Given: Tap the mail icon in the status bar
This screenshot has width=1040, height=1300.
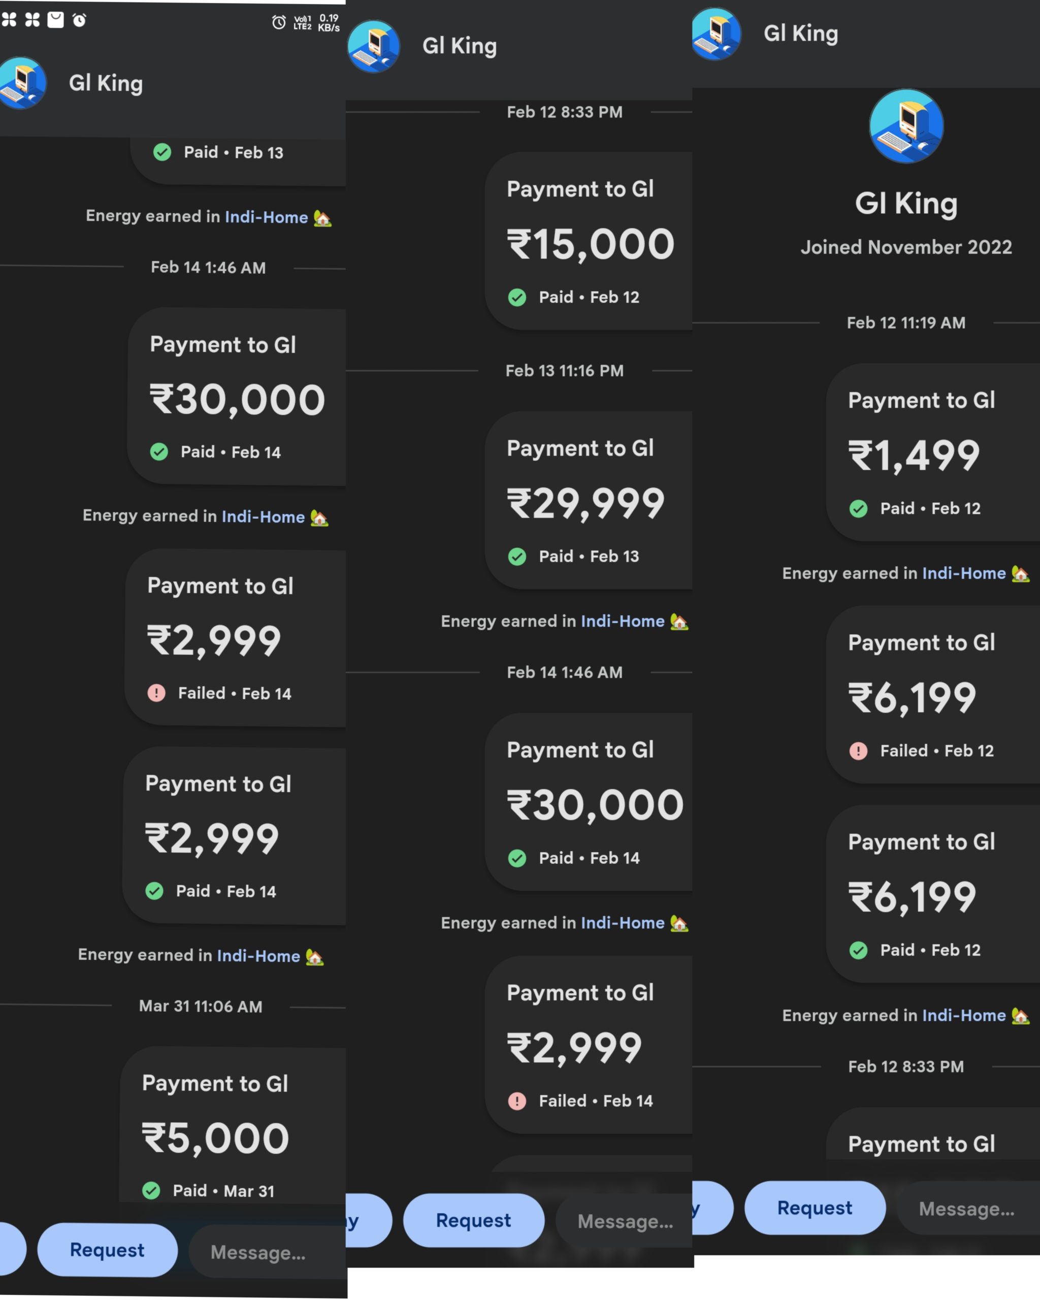Looking at the screenshot, I should (55, 20).
